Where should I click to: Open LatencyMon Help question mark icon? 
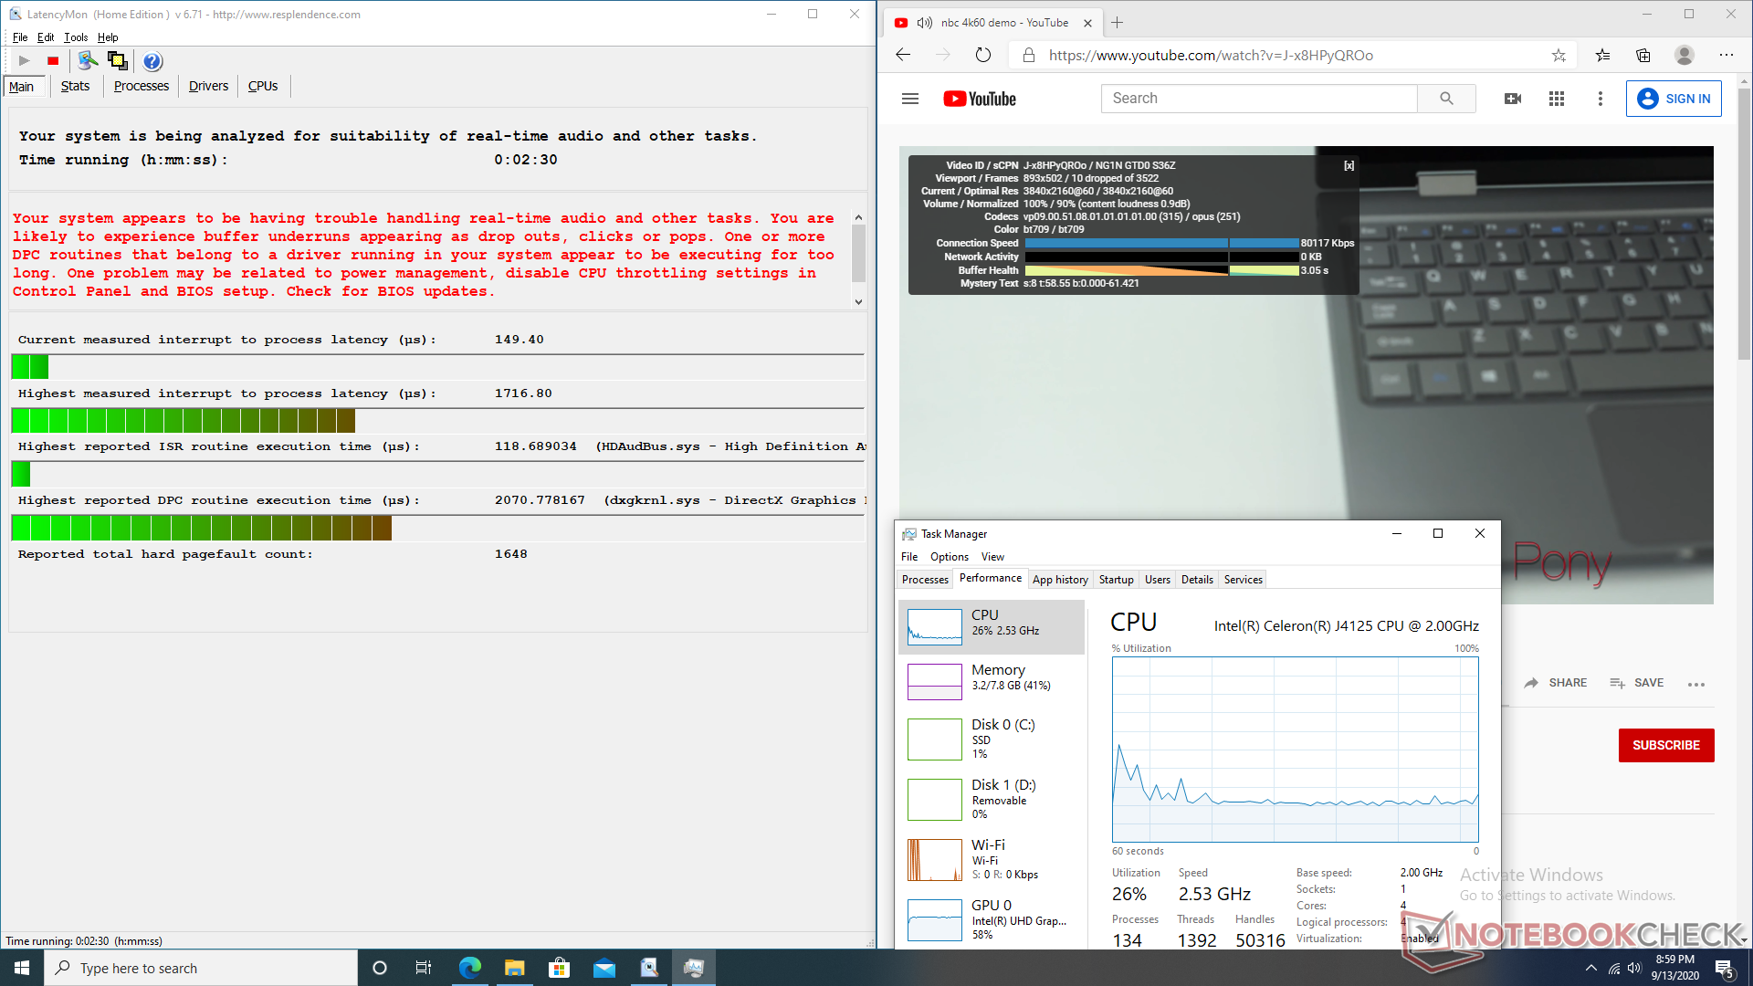point(152,61)
